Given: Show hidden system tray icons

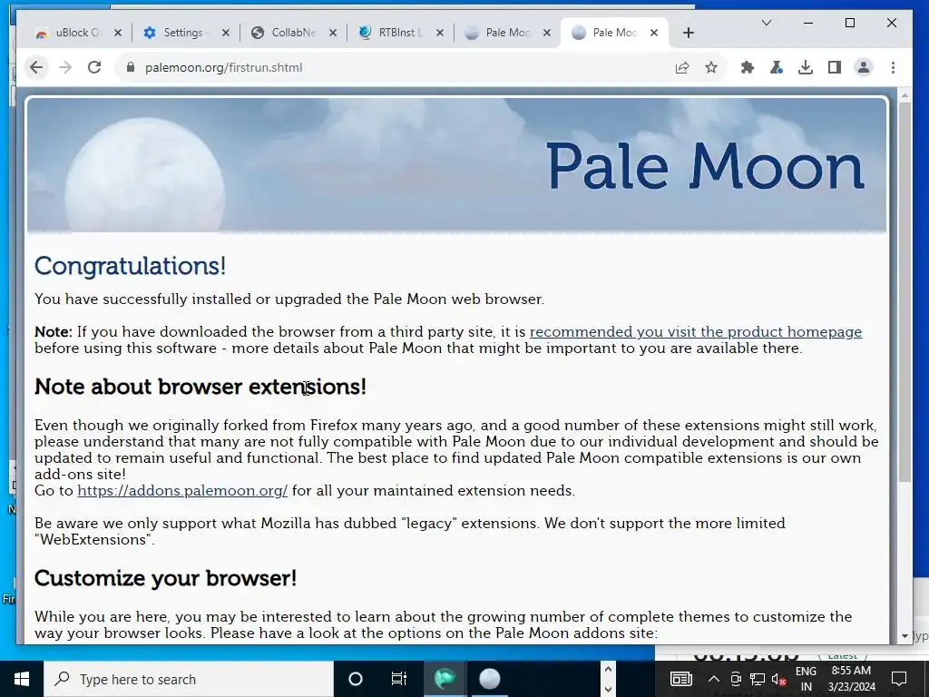Looking at the screenshot, I should (x=714, y=679).
